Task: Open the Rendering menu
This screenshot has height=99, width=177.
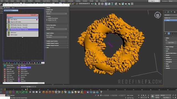Action: 55,1
